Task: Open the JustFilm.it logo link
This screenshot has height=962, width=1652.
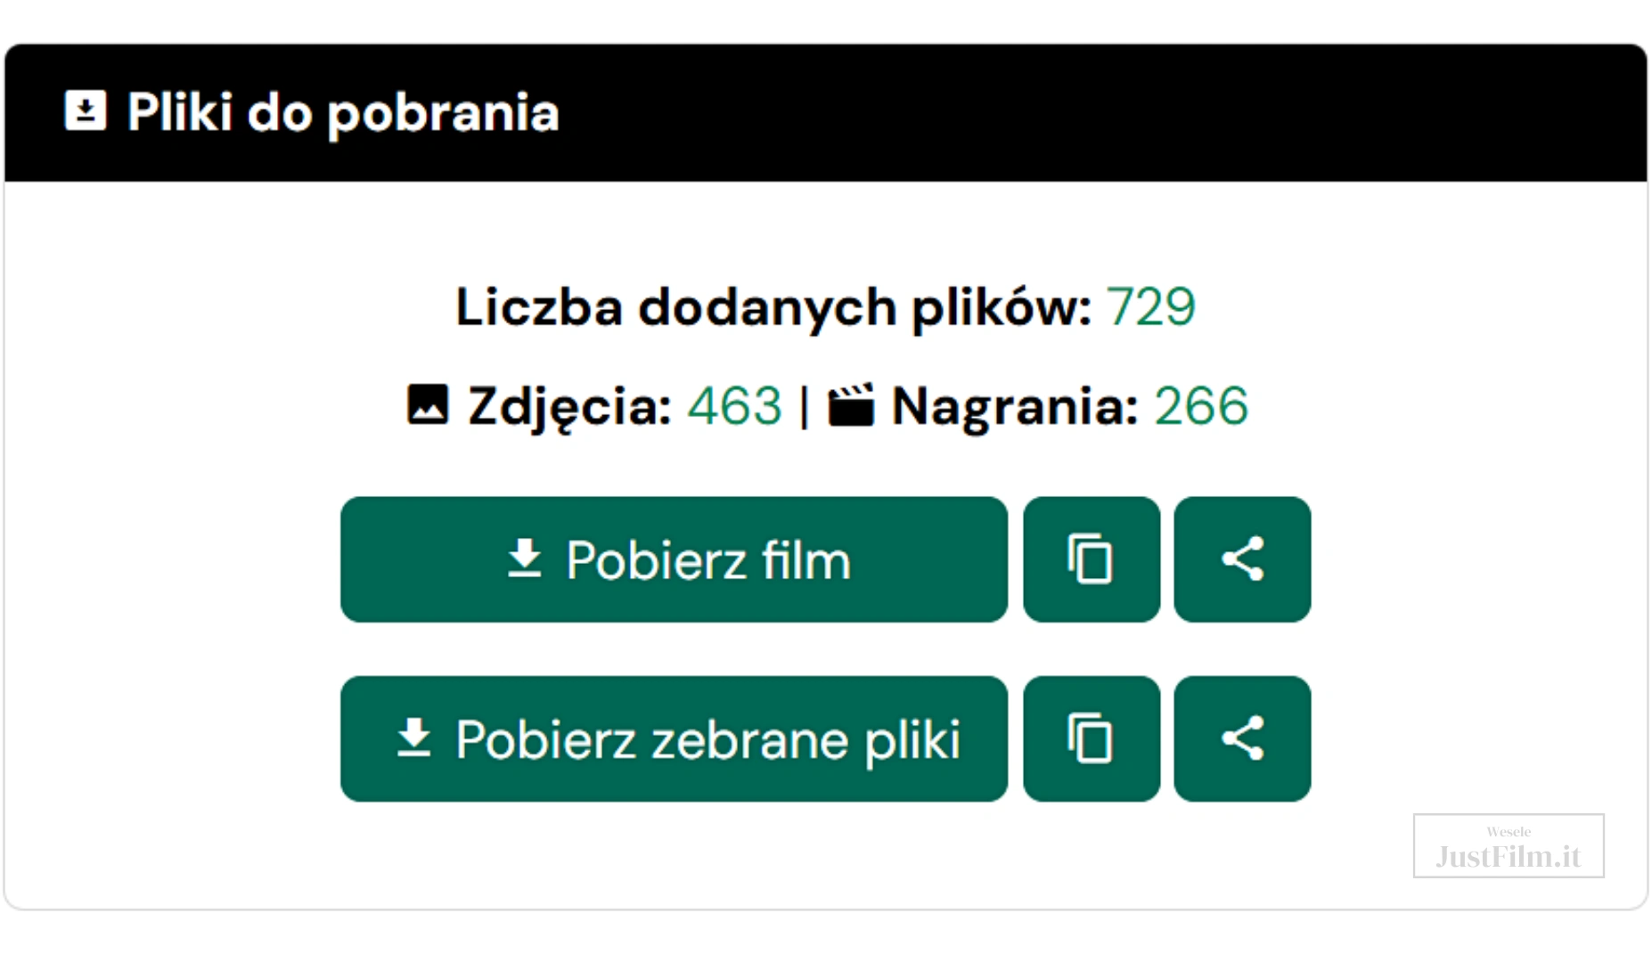Action: (x=1509, y=845)
